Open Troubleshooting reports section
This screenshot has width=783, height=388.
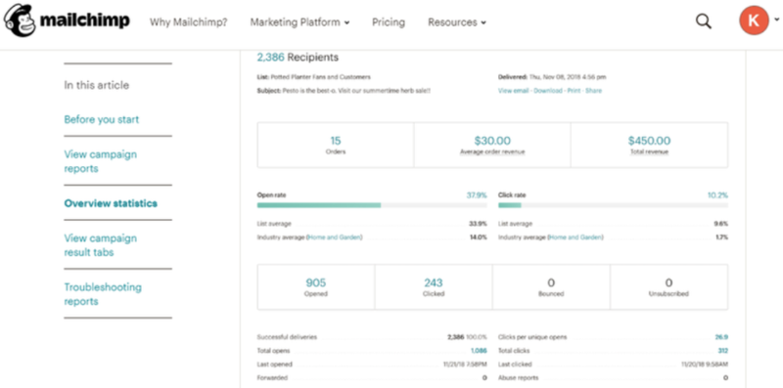coord(103,294)
